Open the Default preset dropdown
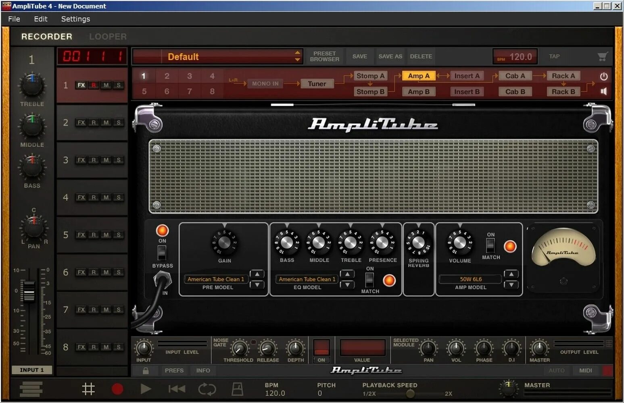Image resolution: width=624 pixels, height=403 pixels. pos(217,57)
